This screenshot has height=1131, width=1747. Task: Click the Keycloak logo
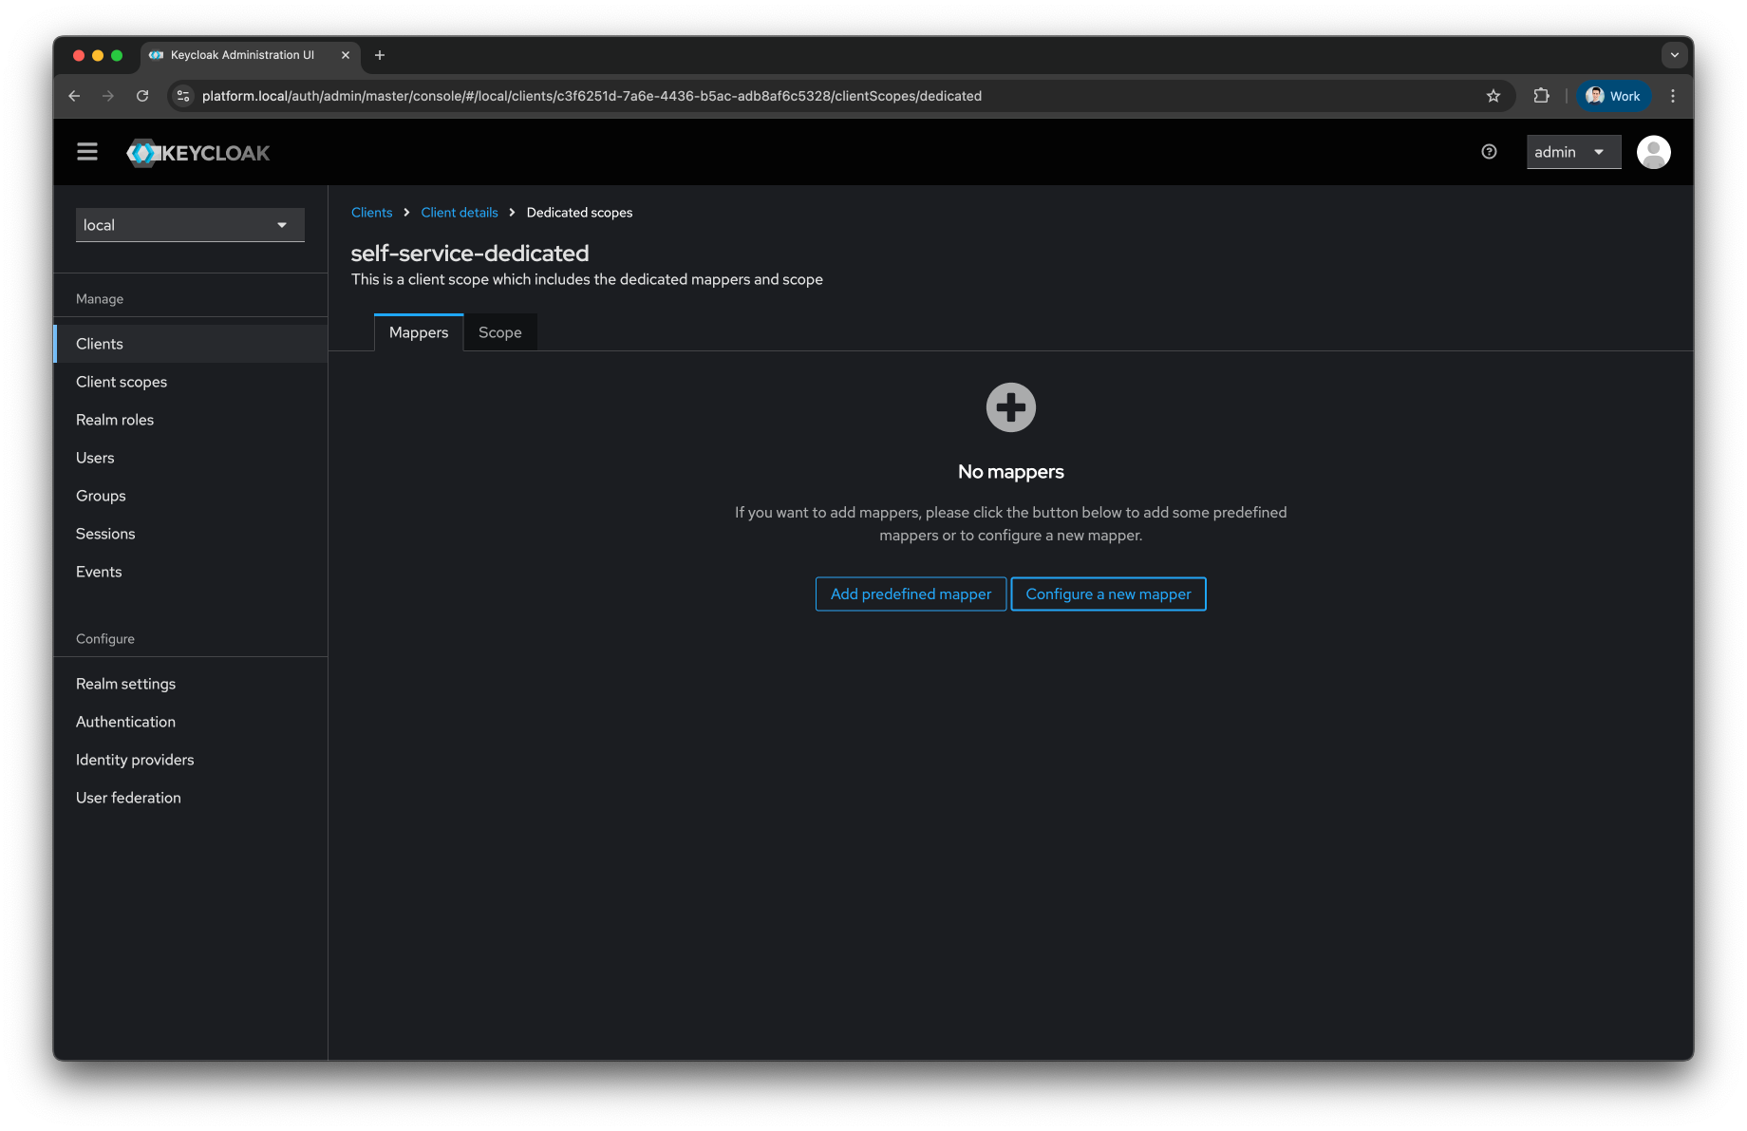pos(197,152)
